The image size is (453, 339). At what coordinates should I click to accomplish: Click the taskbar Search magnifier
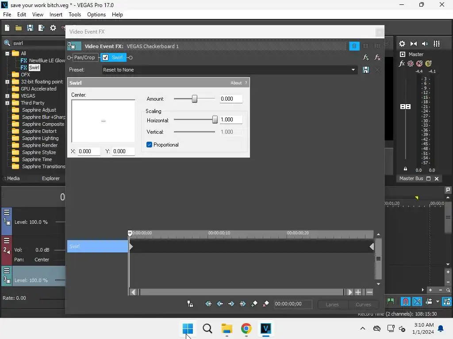[207, 328]
